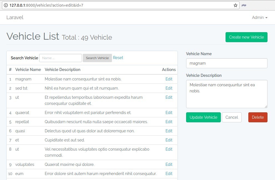
Task: Click Cancel to discard changes
Action: click(x=232, y=117)
